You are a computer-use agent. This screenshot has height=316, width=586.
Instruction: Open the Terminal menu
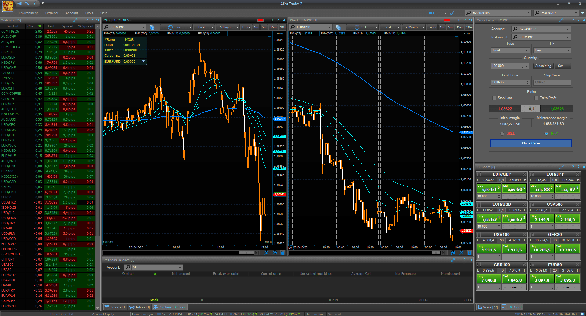coord(51,13)
